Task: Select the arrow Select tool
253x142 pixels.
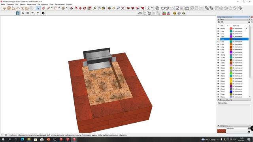Action: (x=38, y=8)
